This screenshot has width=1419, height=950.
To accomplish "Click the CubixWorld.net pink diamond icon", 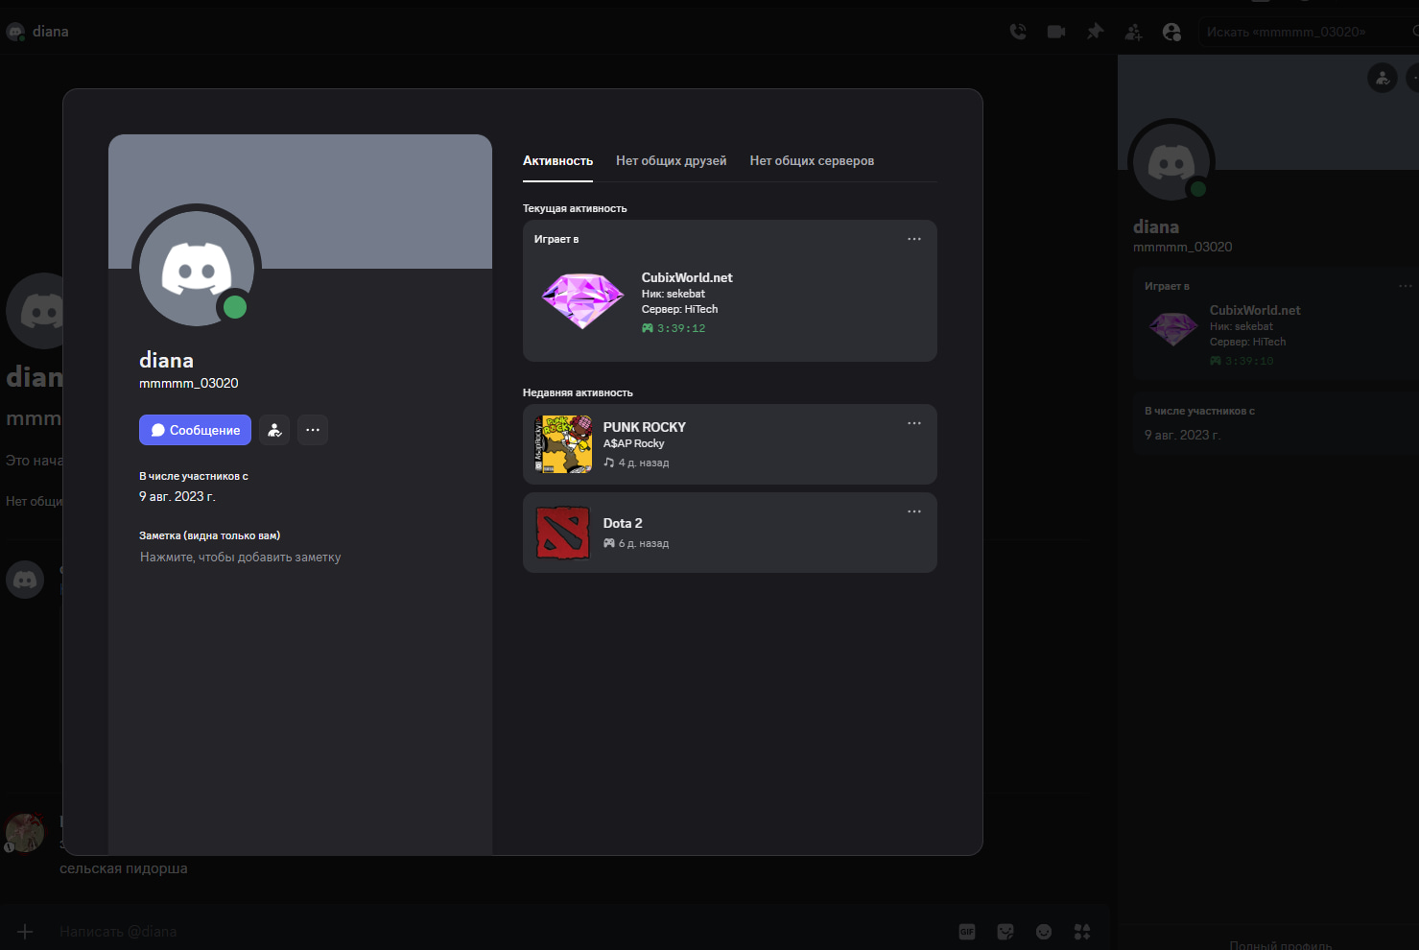I will click(582, 300).
